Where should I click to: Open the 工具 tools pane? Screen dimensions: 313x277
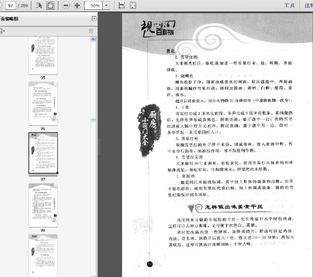[x=290, y=5]
